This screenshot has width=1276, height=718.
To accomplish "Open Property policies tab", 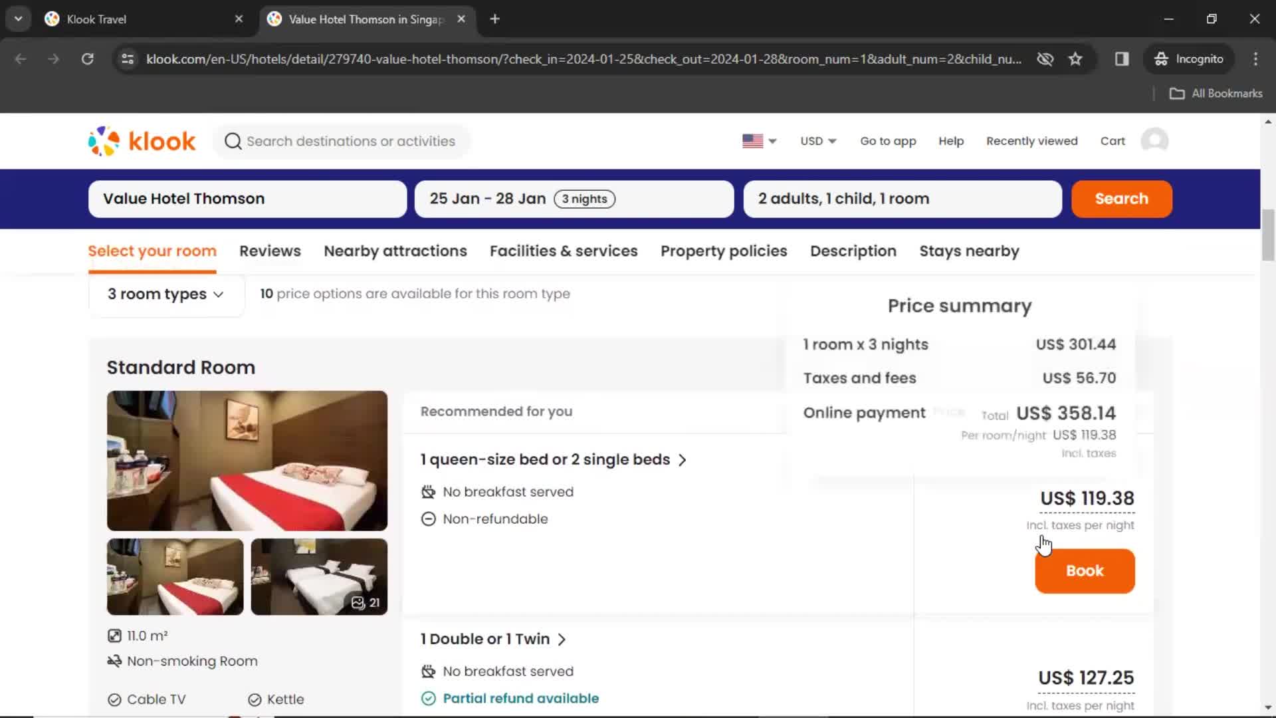I will pyautogui.click(x=724, y=251).
